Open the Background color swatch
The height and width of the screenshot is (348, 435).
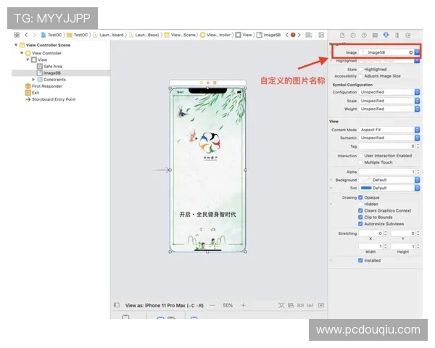click(365, 180)
